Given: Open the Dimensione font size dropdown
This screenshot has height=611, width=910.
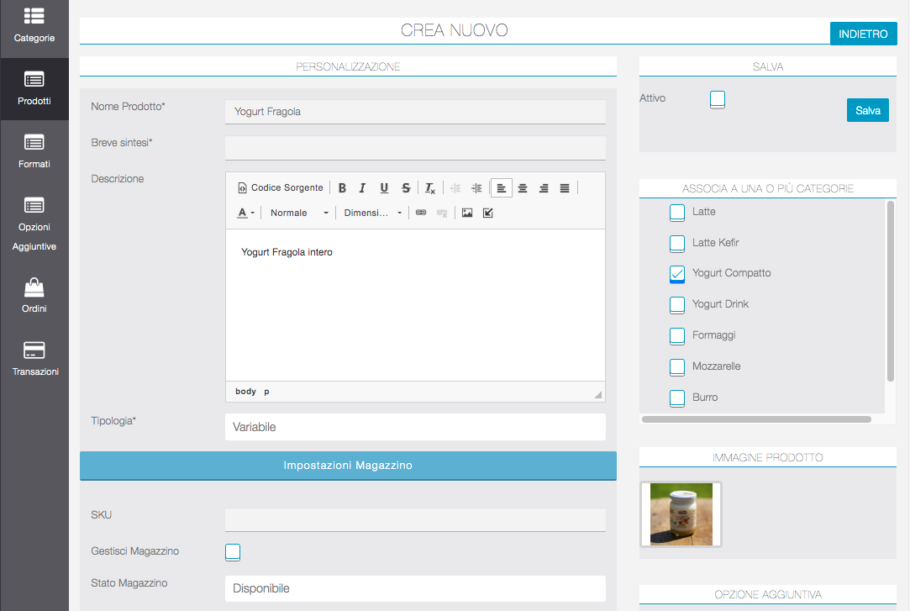Looking at the screenshot, I should tap(373, 213).
